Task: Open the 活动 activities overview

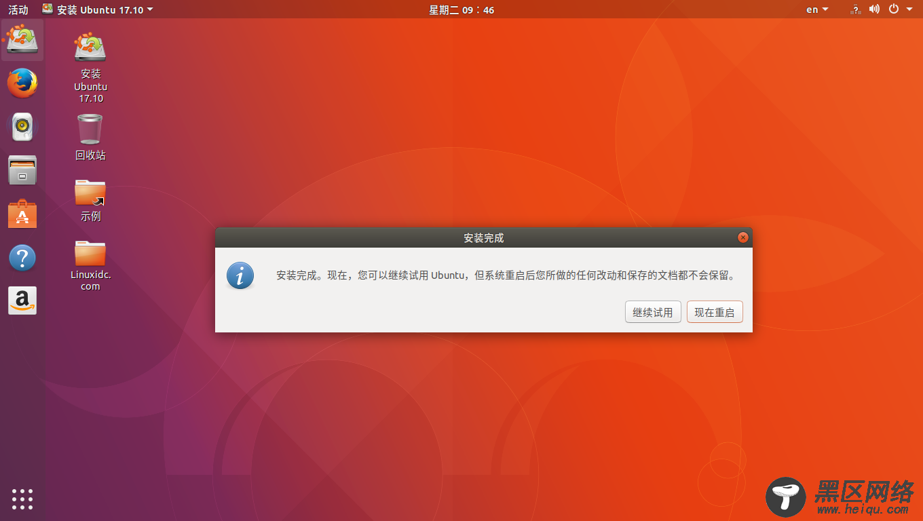Action: click(x=18, y=9)
